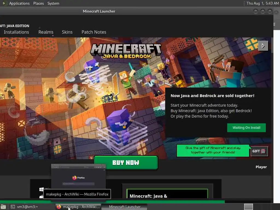Click the Minecraft Launcher window title text
This screenshot has width=280, height=210.
tap(99, 11)
